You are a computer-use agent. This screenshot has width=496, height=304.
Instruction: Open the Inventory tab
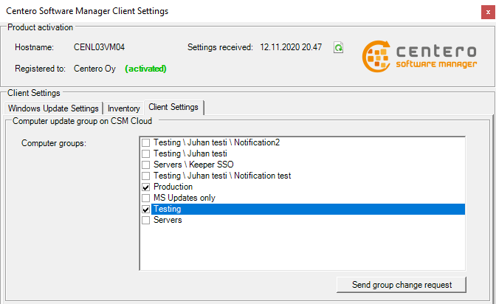click(x=123, y=108)
